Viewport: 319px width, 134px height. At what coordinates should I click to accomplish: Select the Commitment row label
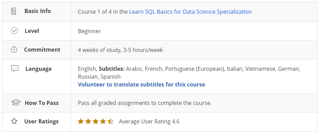pyautogui.click(x=42, y=50)
